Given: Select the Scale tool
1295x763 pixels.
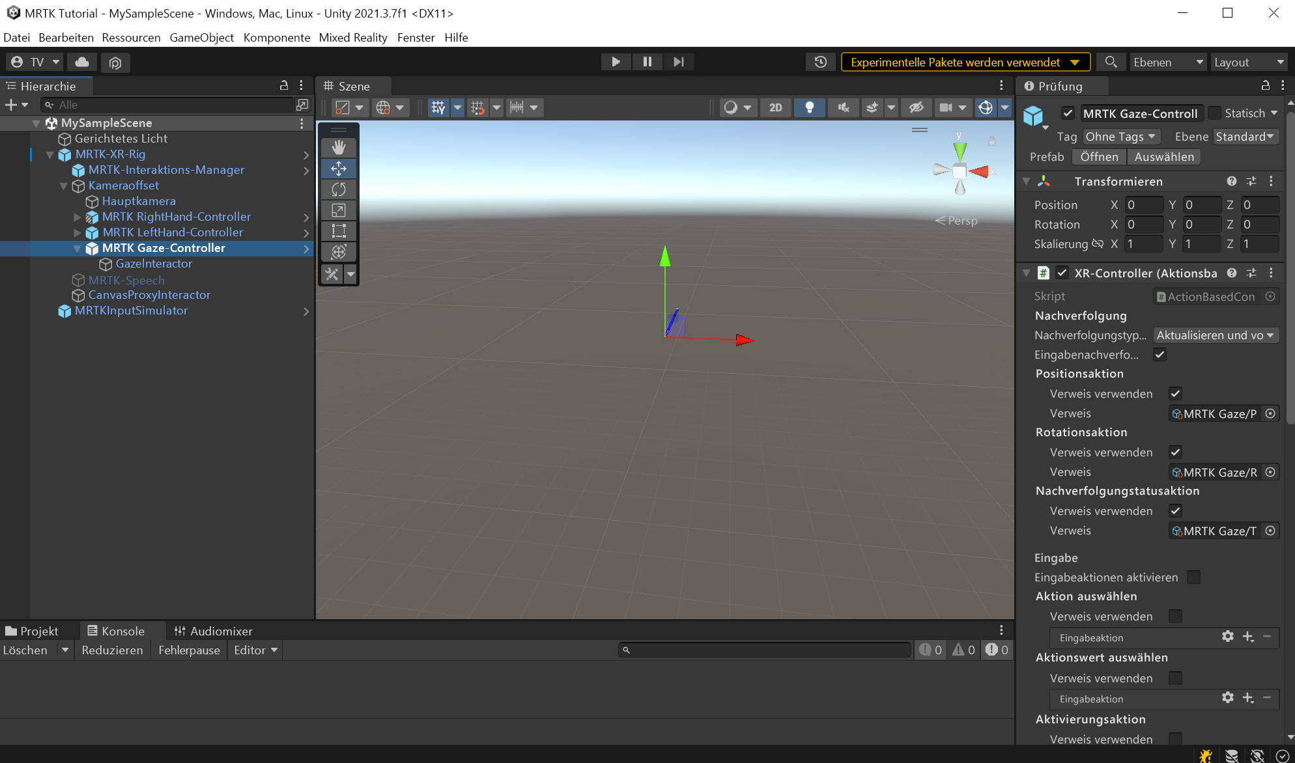Looking at the screenshot, I should [x=338, y=210].
